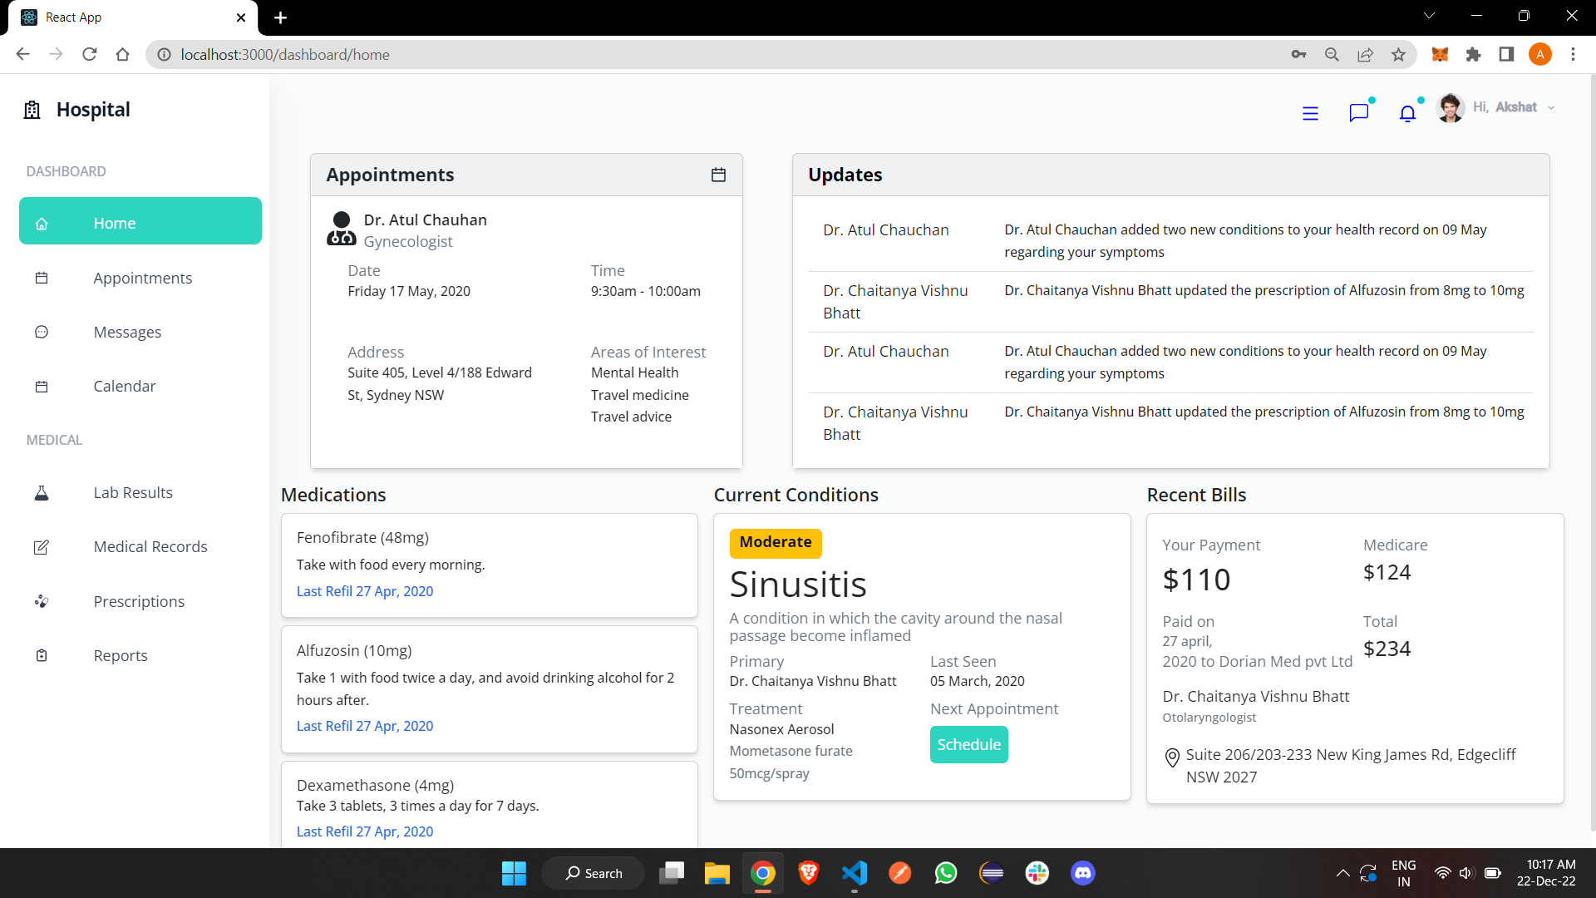Click the Prescriptions pill icon

click(x=42, y=601)
